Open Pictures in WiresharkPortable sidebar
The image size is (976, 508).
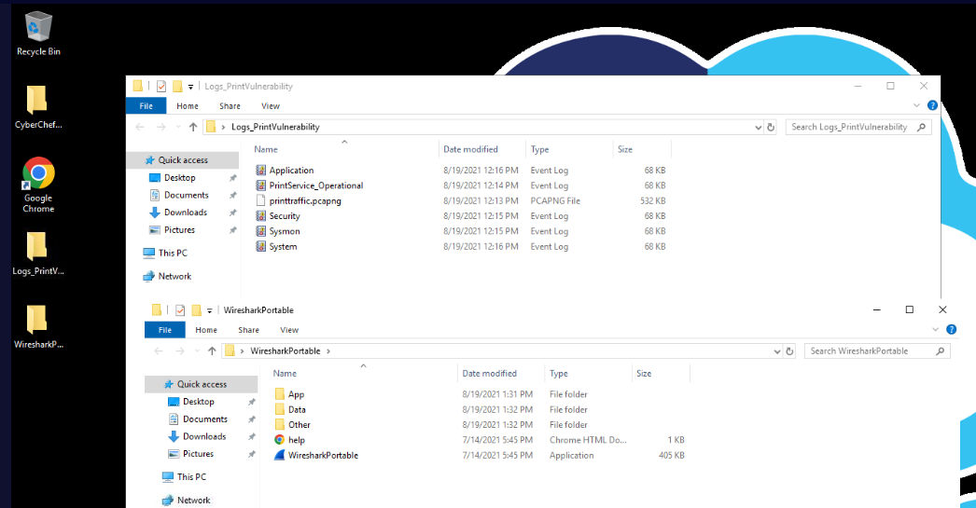pyautogui.click(x=198, y=454)
